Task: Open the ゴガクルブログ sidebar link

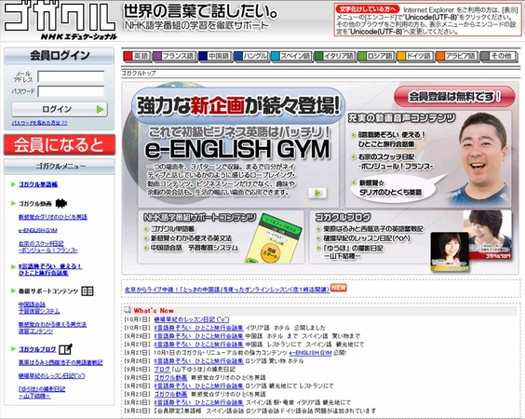Action: [37, 349]
